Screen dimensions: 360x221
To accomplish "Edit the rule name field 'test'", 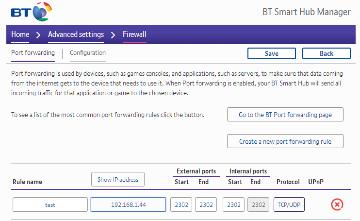I will coord(50,204).
